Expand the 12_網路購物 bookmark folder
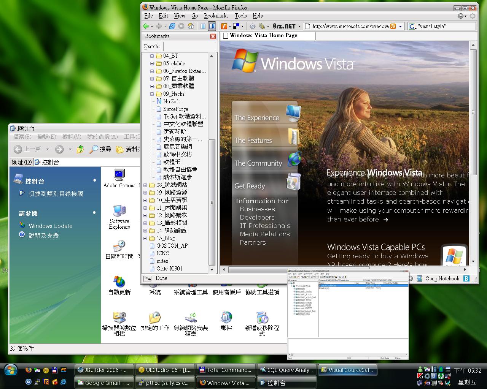The image size is (487, 389). 145,215
